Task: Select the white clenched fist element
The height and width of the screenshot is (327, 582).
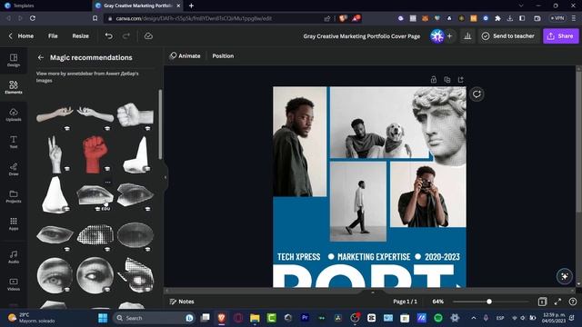Action: 135,114
